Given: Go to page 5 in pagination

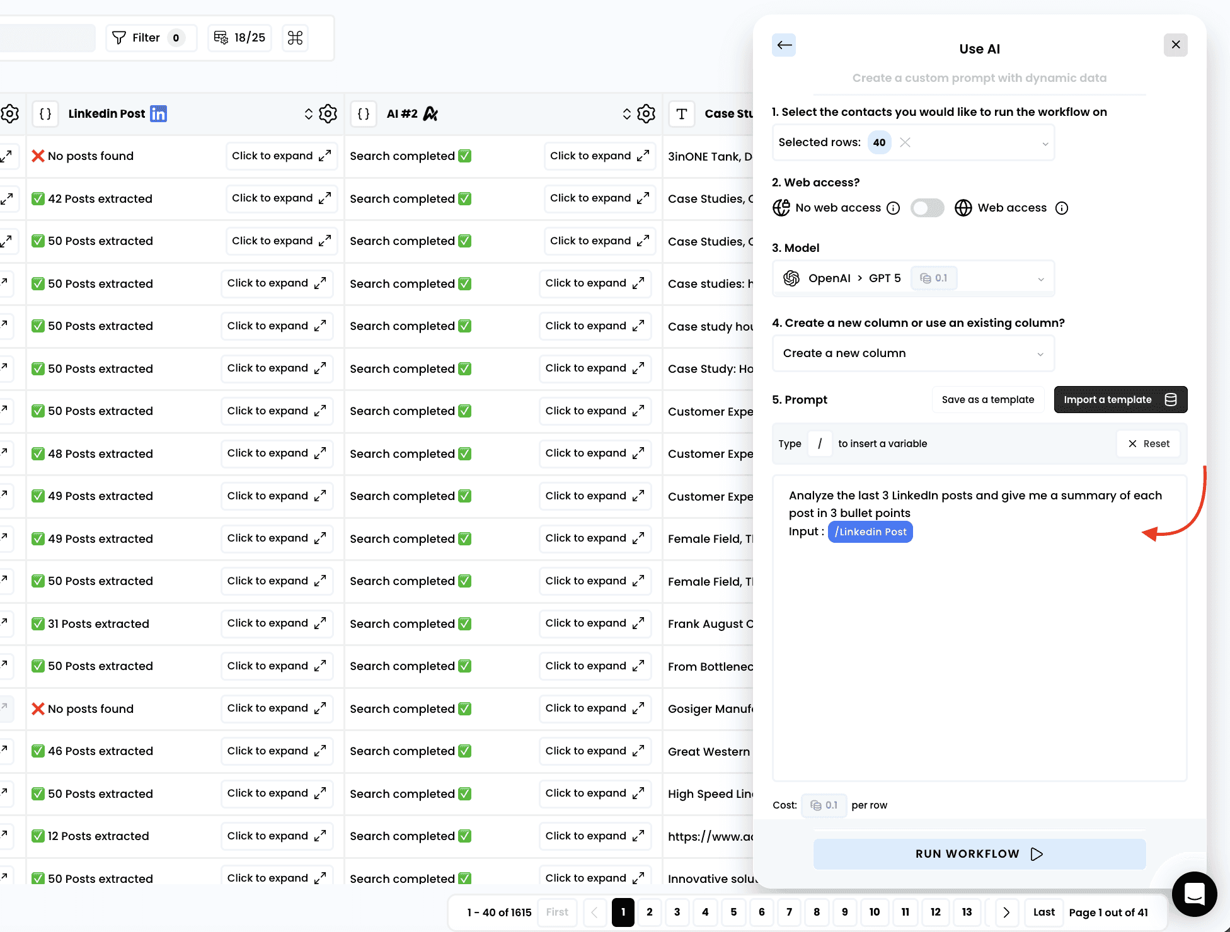Looking at the screenshot, I should point(733,912).
